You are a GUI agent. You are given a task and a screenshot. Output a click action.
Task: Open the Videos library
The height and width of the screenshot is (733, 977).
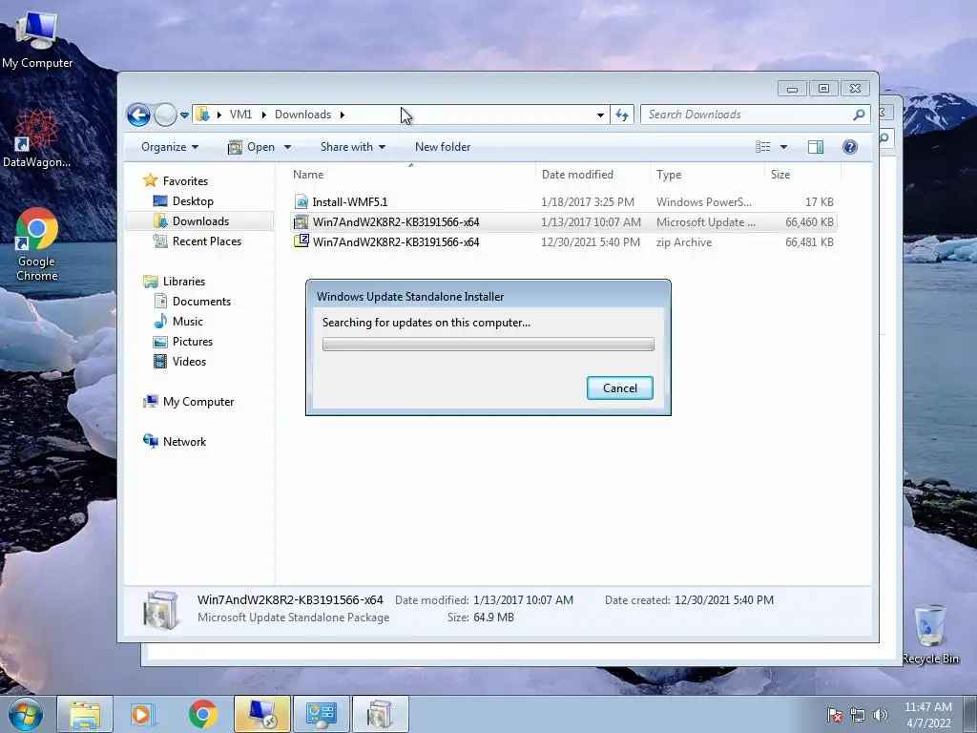coord(189,362)
